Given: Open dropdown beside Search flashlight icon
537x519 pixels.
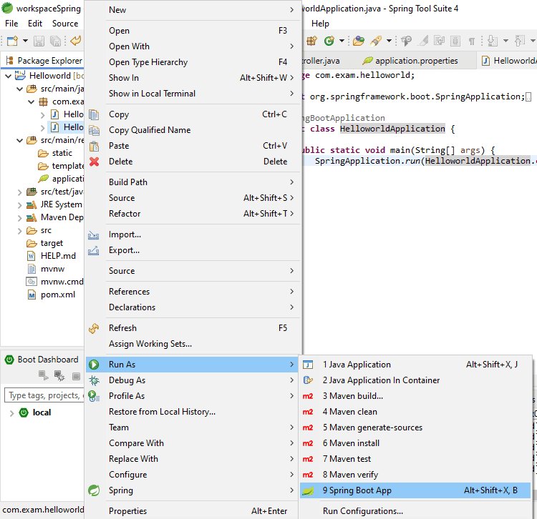Looking at the screenshot, I should [389, 41].
